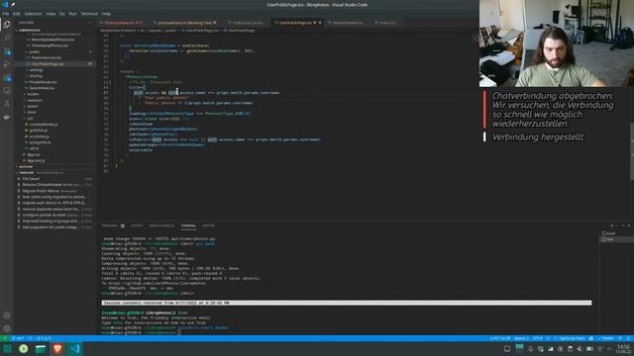This screenshot has width=634, height=356.
Task: Open the Help menu
Action: coord(106,14)
